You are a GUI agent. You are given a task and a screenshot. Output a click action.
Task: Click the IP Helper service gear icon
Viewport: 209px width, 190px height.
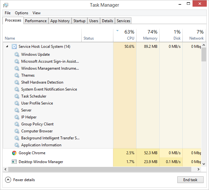[17, 117]
